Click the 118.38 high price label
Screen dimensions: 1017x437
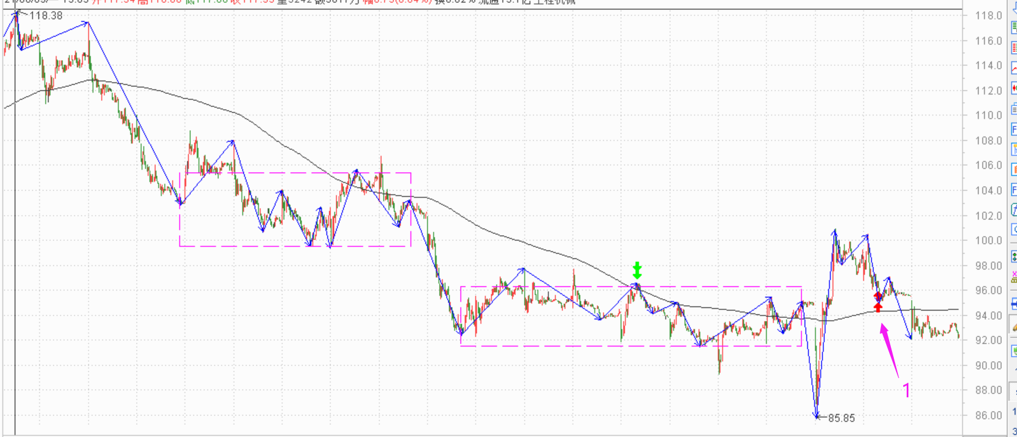point(46,16)
